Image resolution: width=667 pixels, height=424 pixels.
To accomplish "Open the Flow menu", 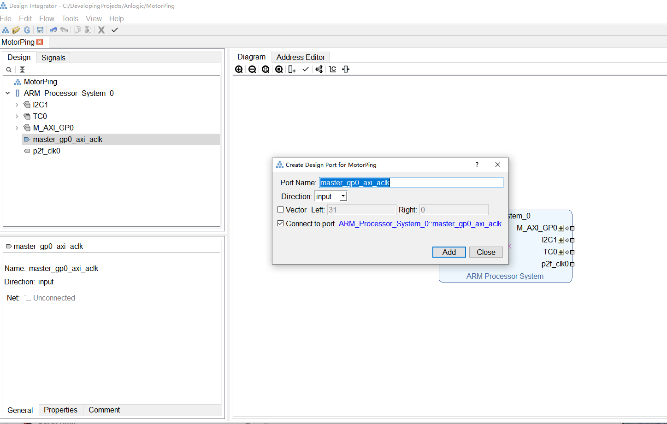I will click(x=47, y=18).
